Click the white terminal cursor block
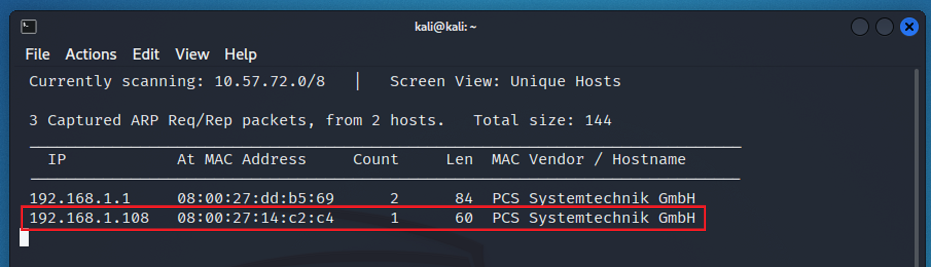 point(24,238)
